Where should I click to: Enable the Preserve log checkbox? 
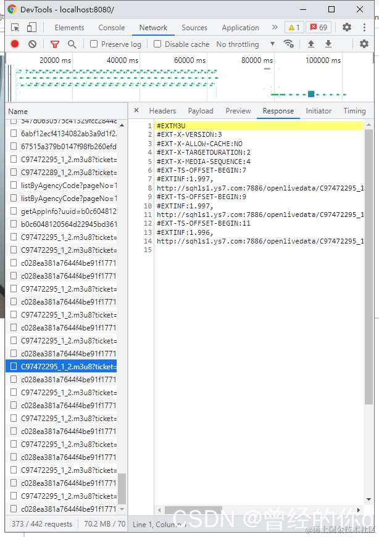coord(94,44)
